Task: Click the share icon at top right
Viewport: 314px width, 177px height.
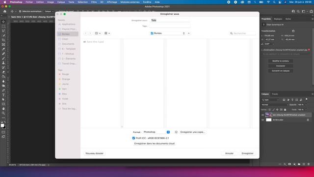Action: (311, 11)
